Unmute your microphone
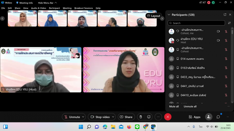Image resolution: width=234 pixels, height=131 pixels. point(72,117)
